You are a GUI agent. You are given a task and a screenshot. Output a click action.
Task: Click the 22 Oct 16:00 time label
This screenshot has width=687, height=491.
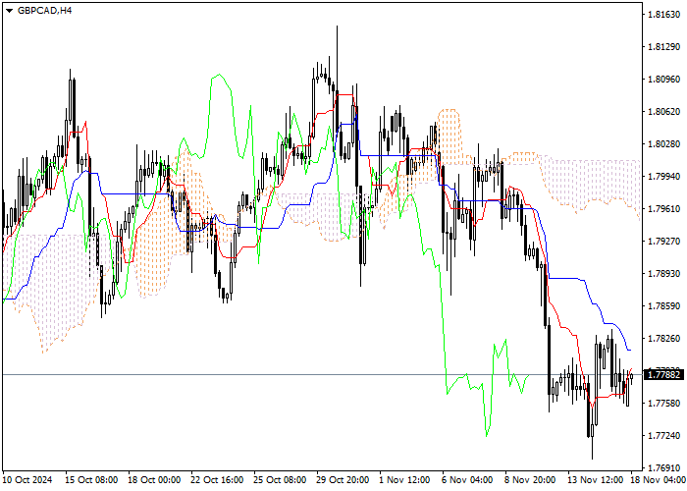(x=217, y=480)
